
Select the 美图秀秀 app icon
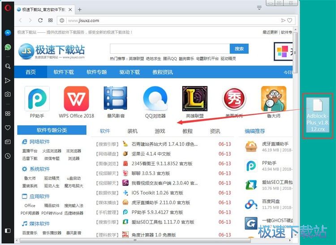coord(234,99)
